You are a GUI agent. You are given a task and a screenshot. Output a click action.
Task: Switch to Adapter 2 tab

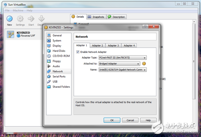click(97, 45)
